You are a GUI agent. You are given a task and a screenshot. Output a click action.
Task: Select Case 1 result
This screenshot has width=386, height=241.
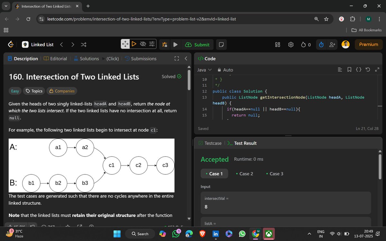pyautogui.click(x=214, y=174)
